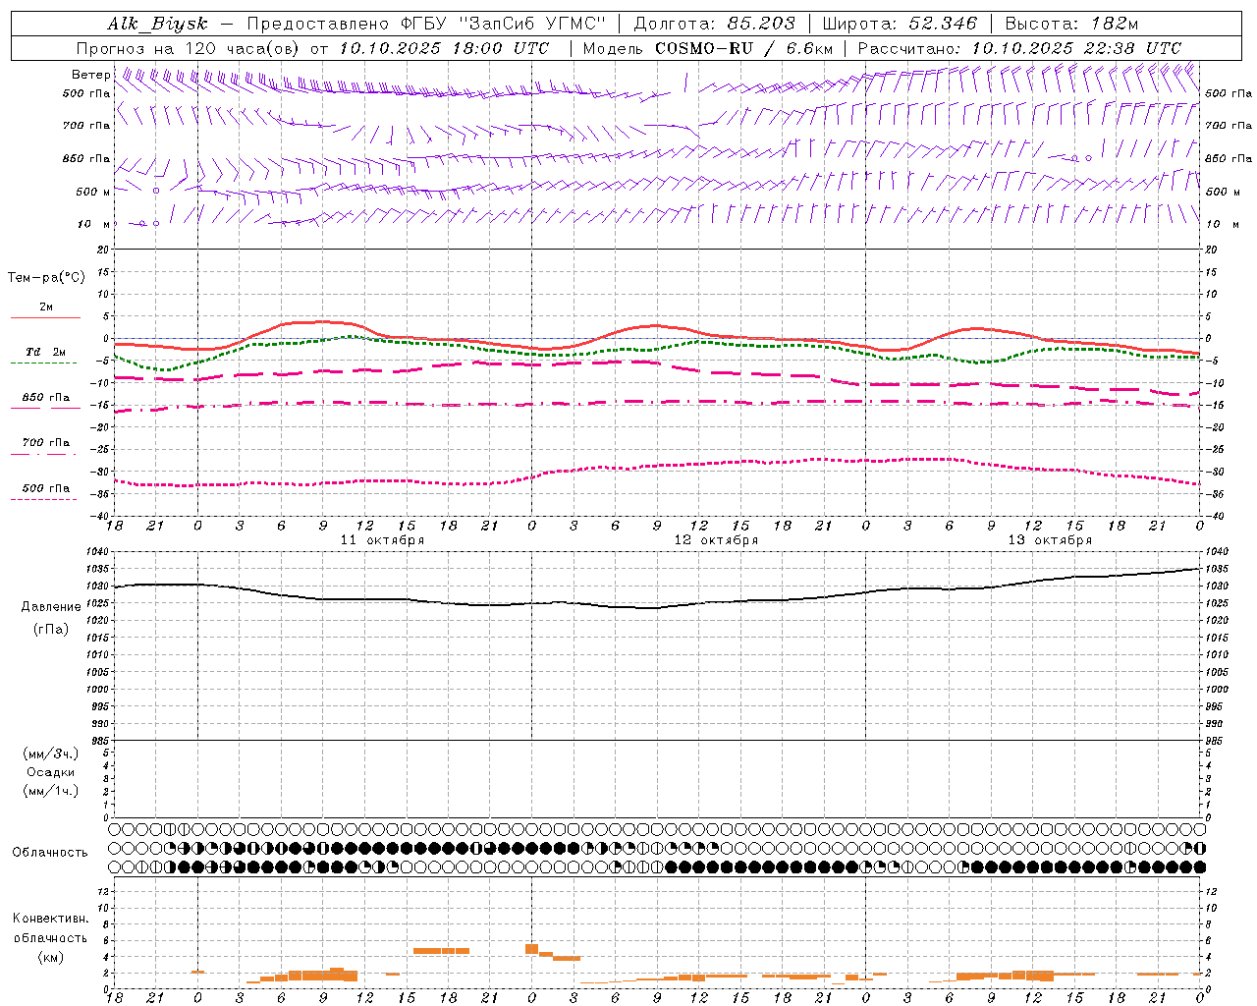Select the 'Долгота: 85.203' header value
This screenshot has width=1257, height=1006.
click(x=715, y=24)
